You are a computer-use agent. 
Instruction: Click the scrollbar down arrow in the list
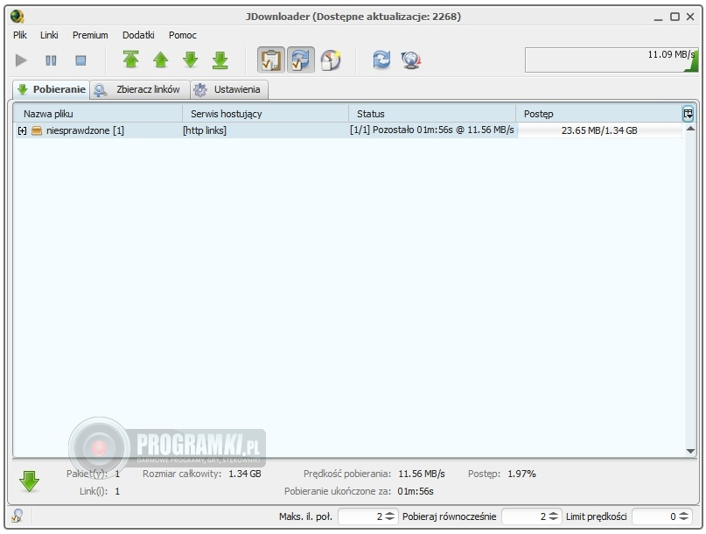689,451
